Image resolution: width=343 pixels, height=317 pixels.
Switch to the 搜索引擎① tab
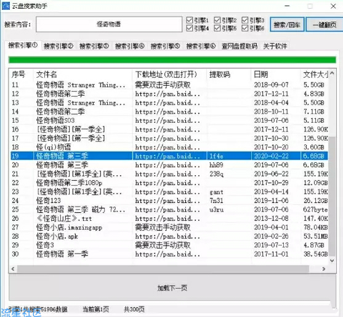[23, 46]
